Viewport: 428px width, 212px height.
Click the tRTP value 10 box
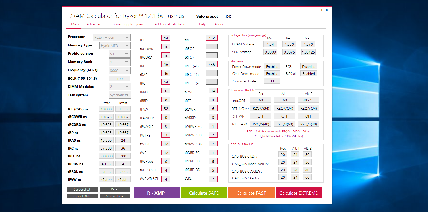pos(213,100)
